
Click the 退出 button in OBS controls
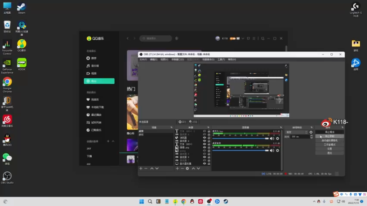pyautogui.click(x=329, y=153)
